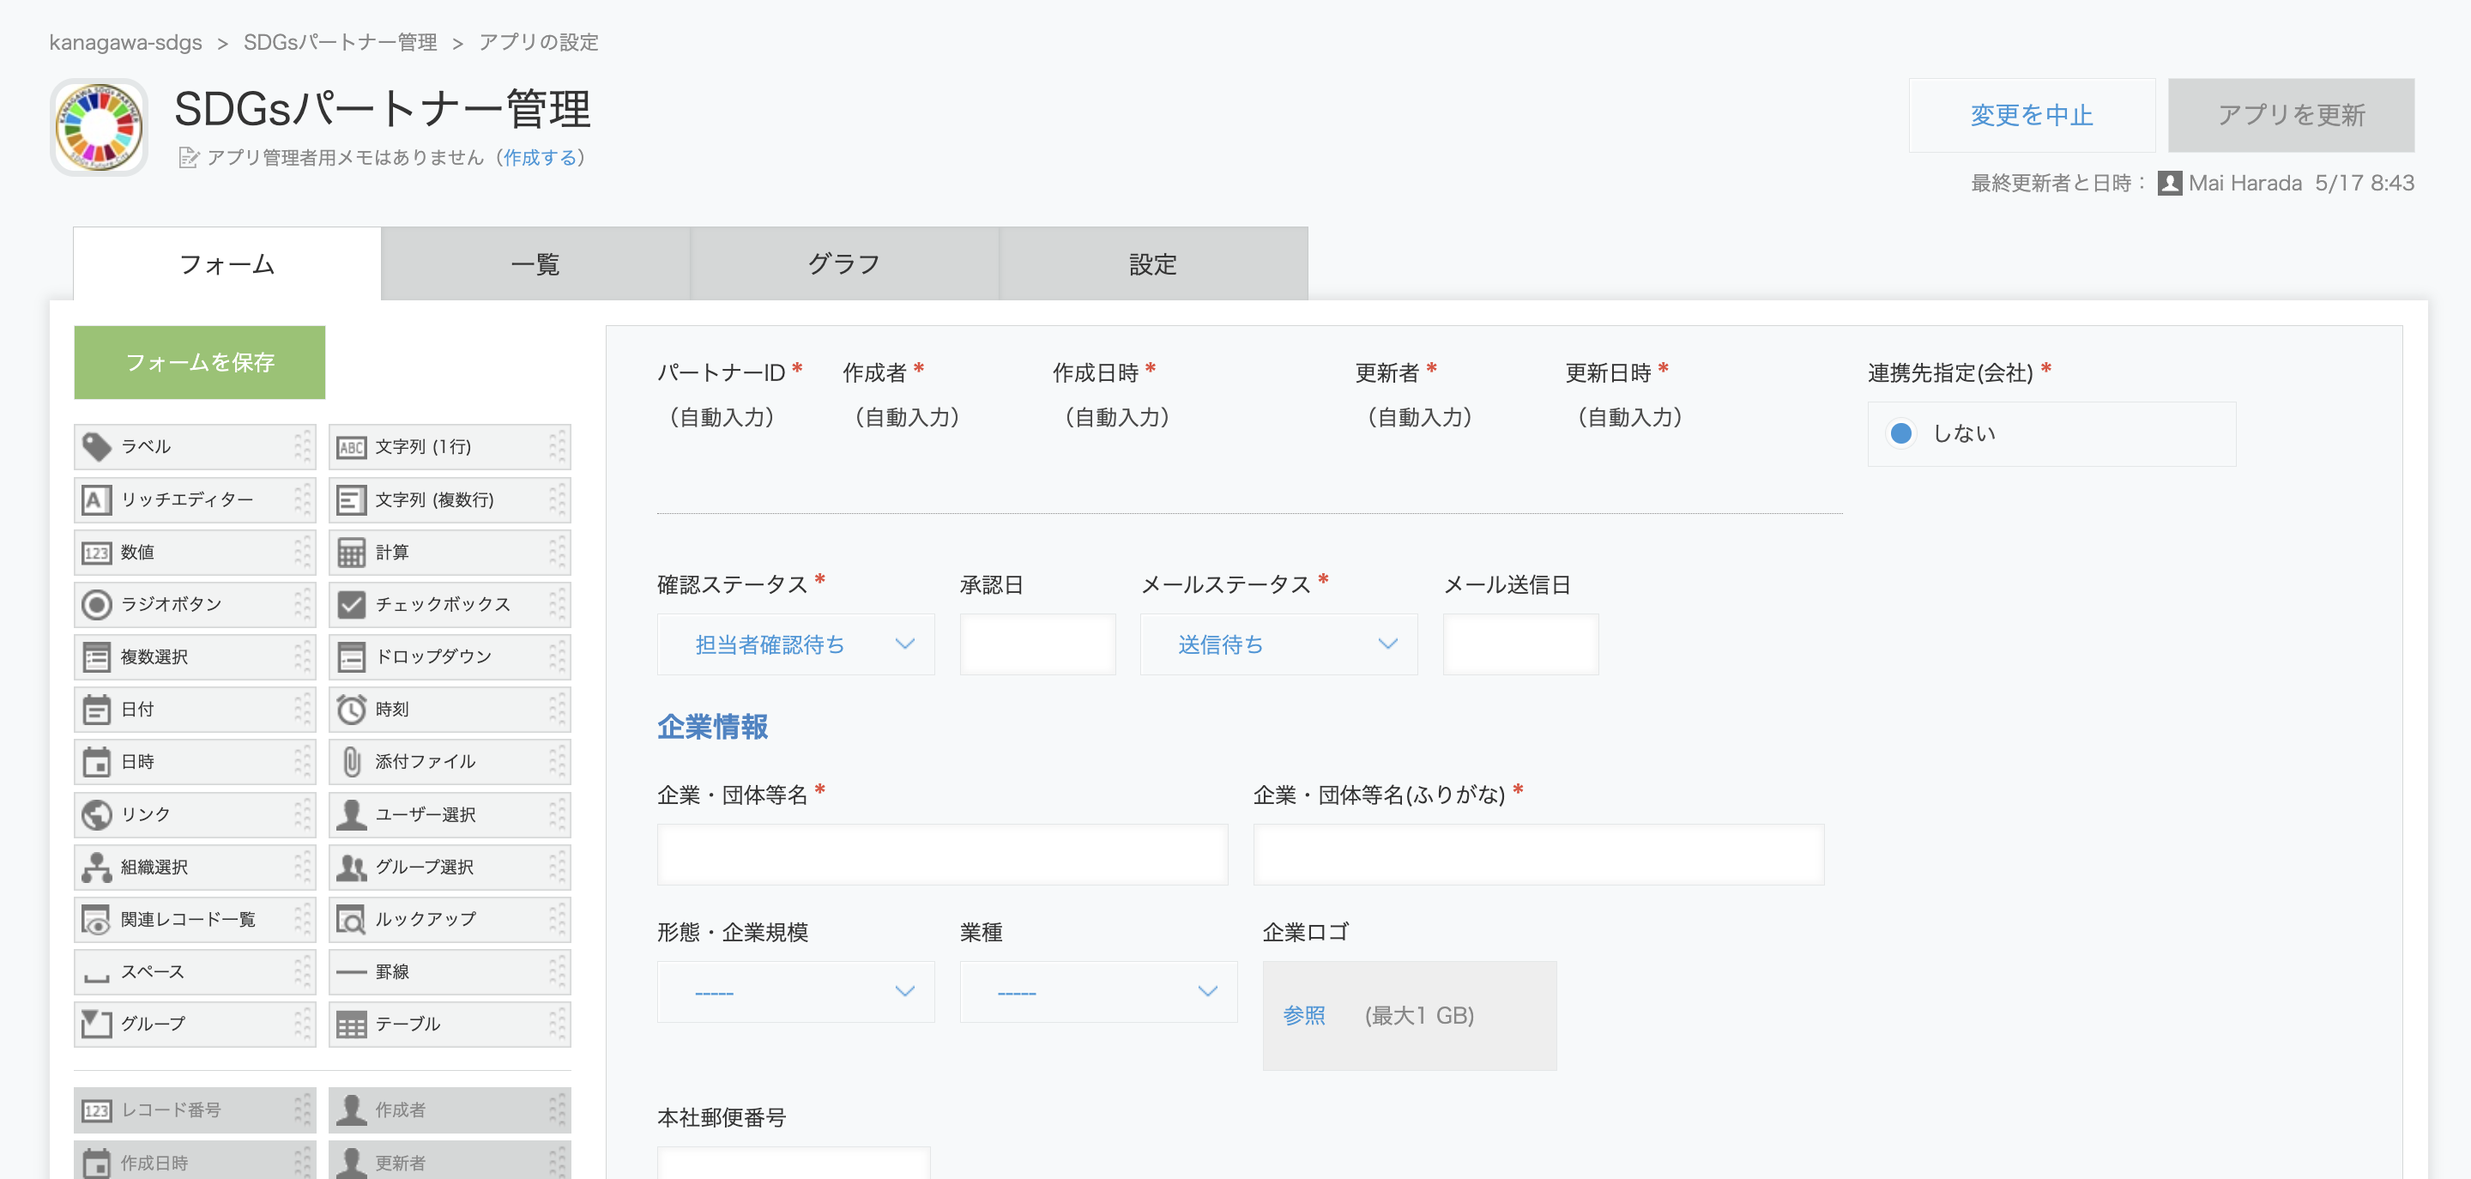Select the Lookup (ルックアップ) field icon
Viewport: 2471px width, 1179px height.
(x=351, y=919)
